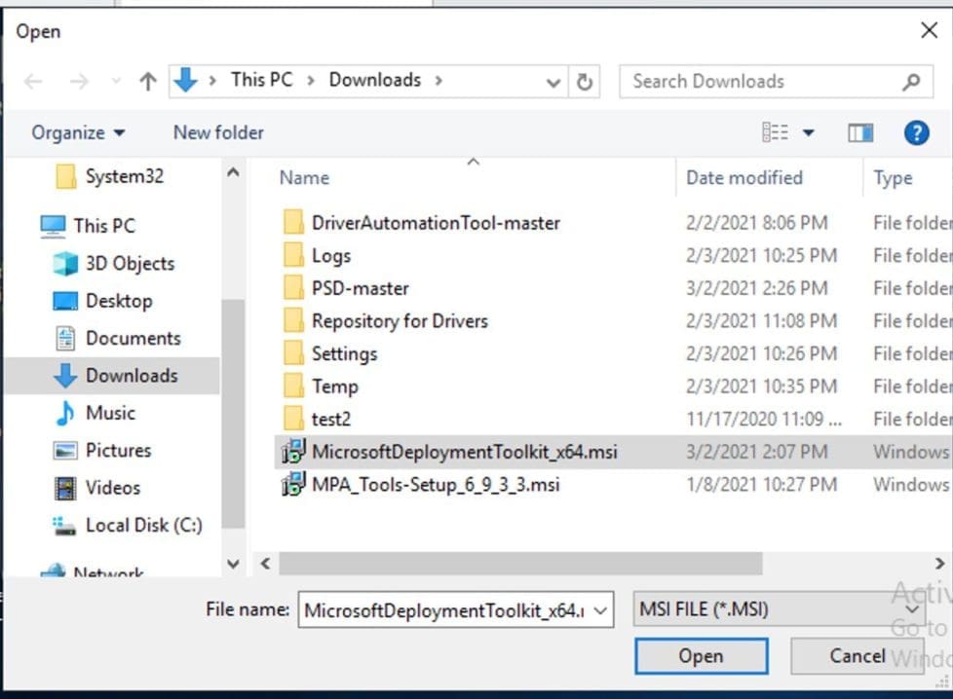Toggle the preview pane icon

[859, 133]
